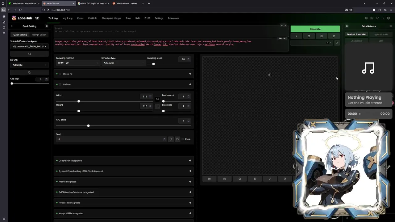Viewport: 395px width, 222px height.
Task: Expand Kohya HRFix Integrated section
Action: [123, 213]
